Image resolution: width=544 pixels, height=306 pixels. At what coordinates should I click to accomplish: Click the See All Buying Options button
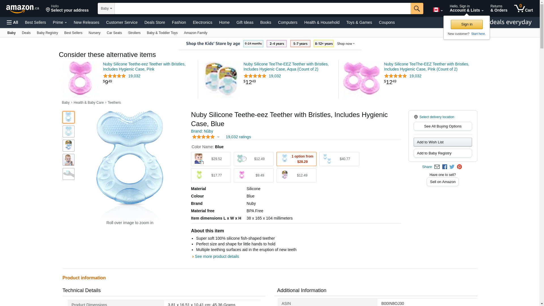(x=443, y=126)
